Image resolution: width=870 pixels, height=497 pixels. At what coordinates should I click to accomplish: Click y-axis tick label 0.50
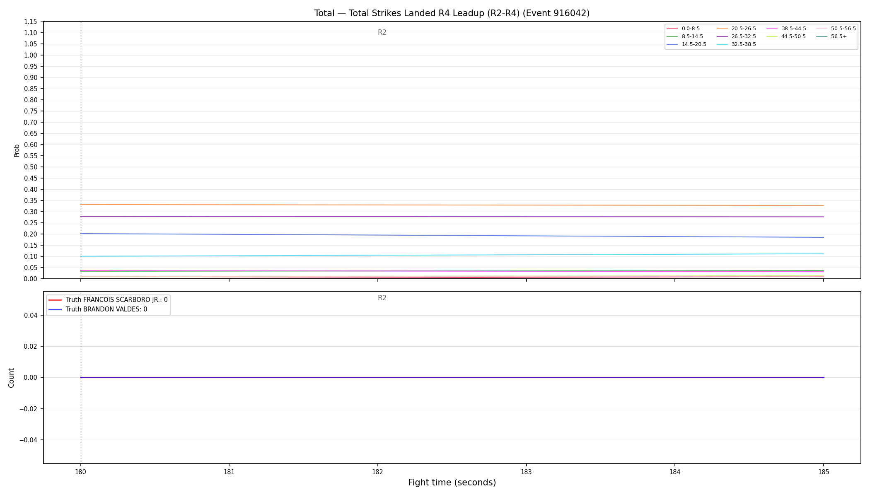click(31, 167)
